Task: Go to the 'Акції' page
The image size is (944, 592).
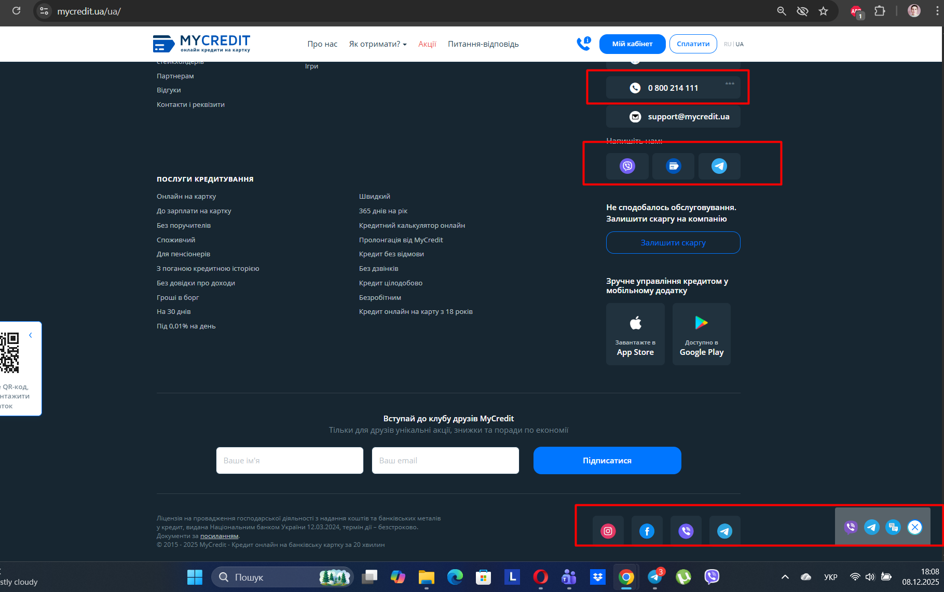Action: coord(428,44)
